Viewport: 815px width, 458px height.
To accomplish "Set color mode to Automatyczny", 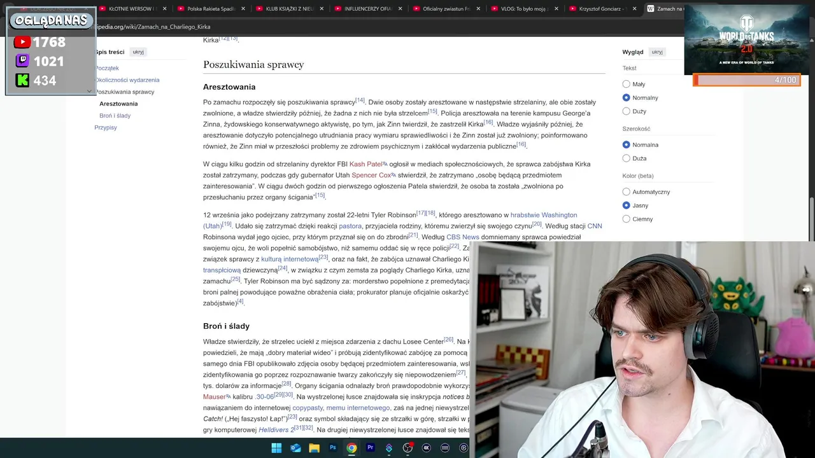I will [x=626, y=191].
